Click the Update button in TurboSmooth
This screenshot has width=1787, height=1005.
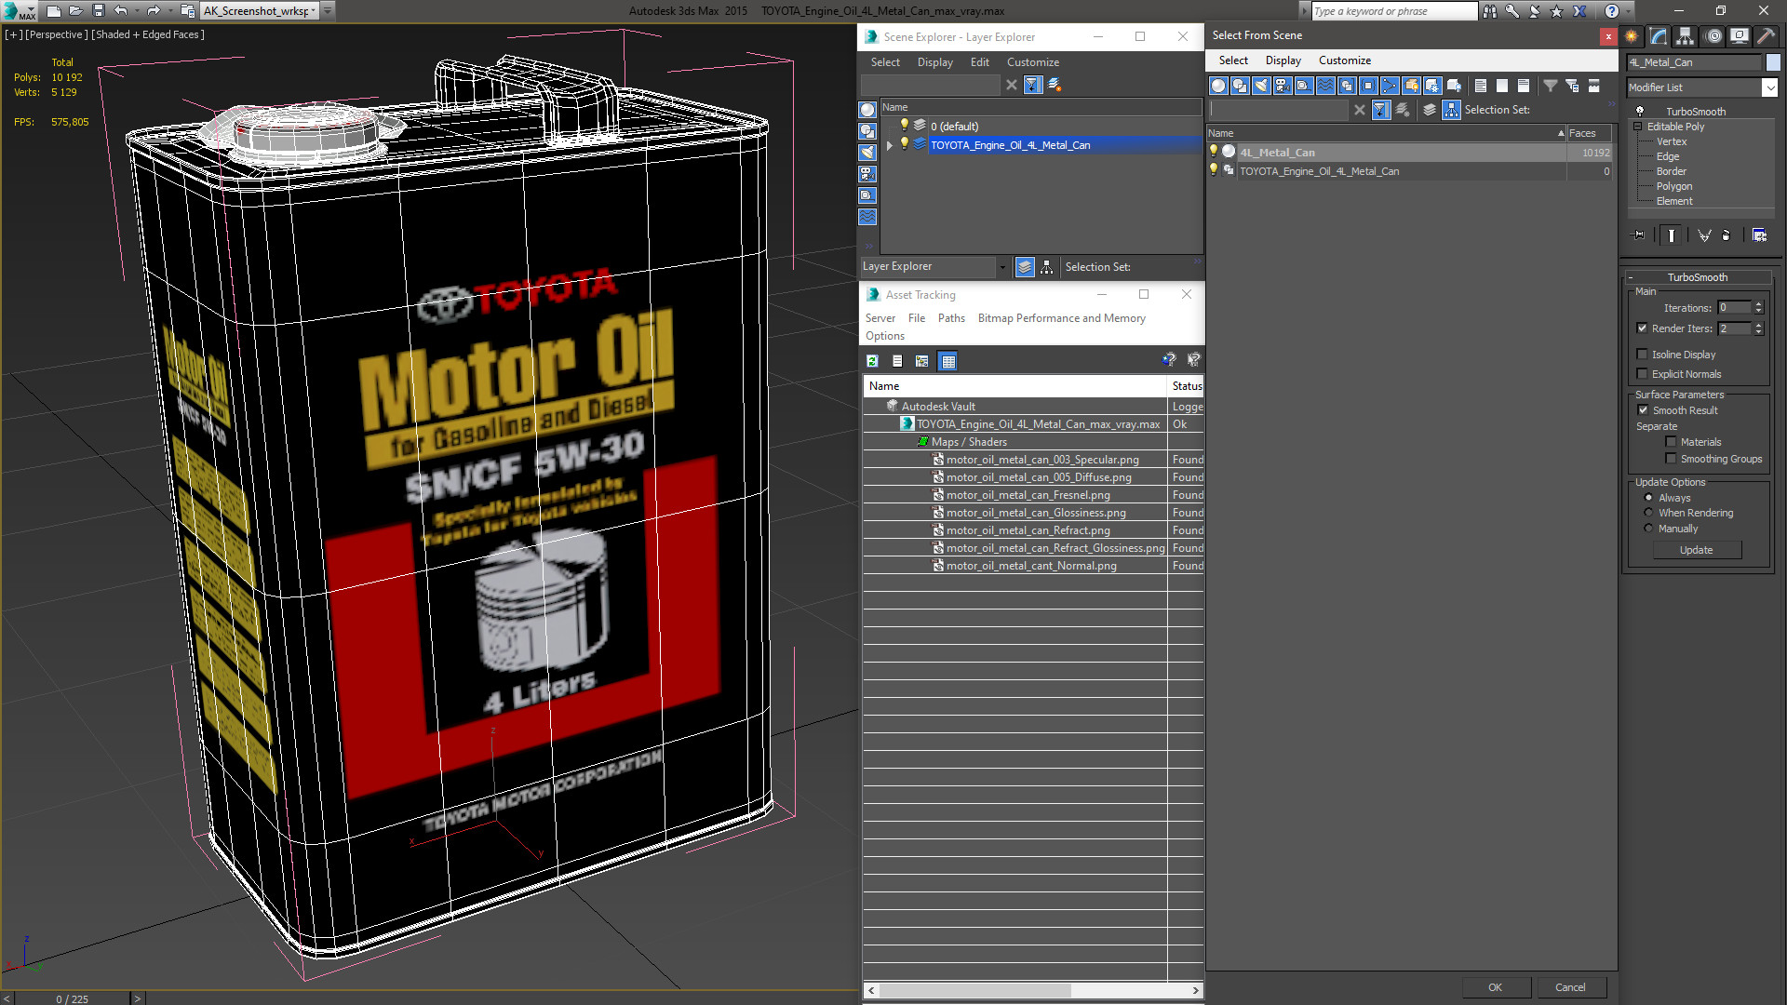tap(1696, 550)
